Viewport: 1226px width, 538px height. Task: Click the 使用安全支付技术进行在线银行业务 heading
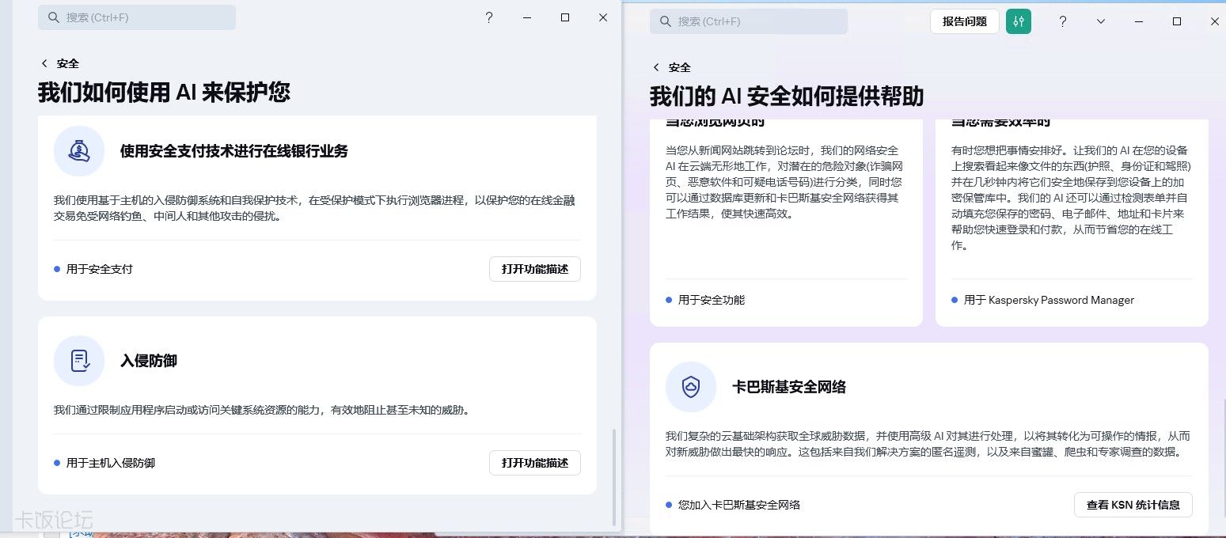pyautogui.click(x=234, y=150)
